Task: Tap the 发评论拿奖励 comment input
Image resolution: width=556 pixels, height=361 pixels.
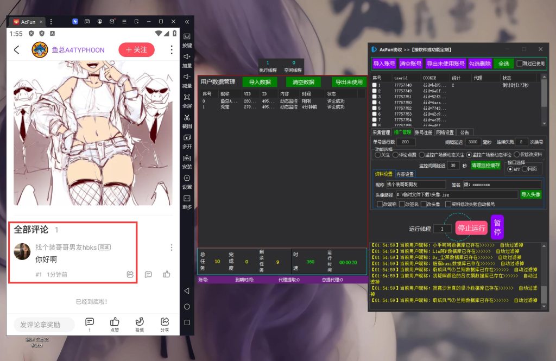Action: click(x=44, y=325)
